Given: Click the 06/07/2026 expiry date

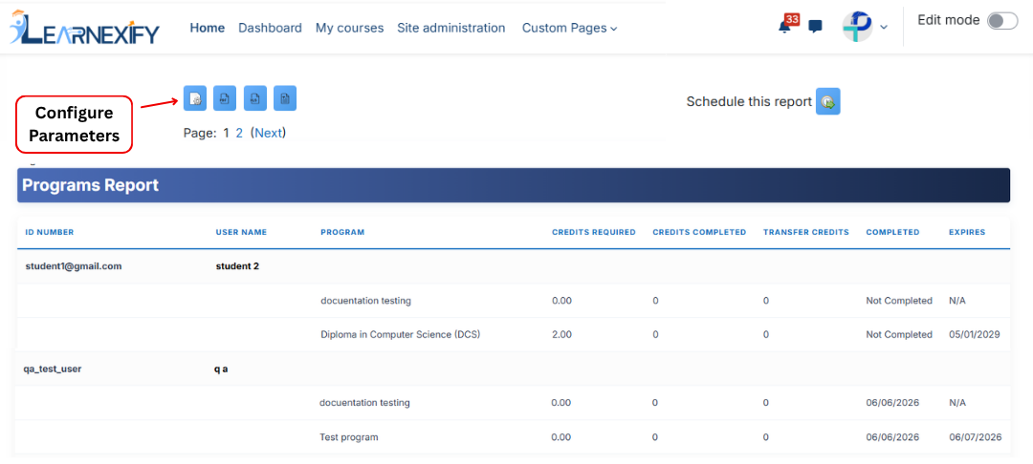Looking at the screenshot, I should pos(976,437).
